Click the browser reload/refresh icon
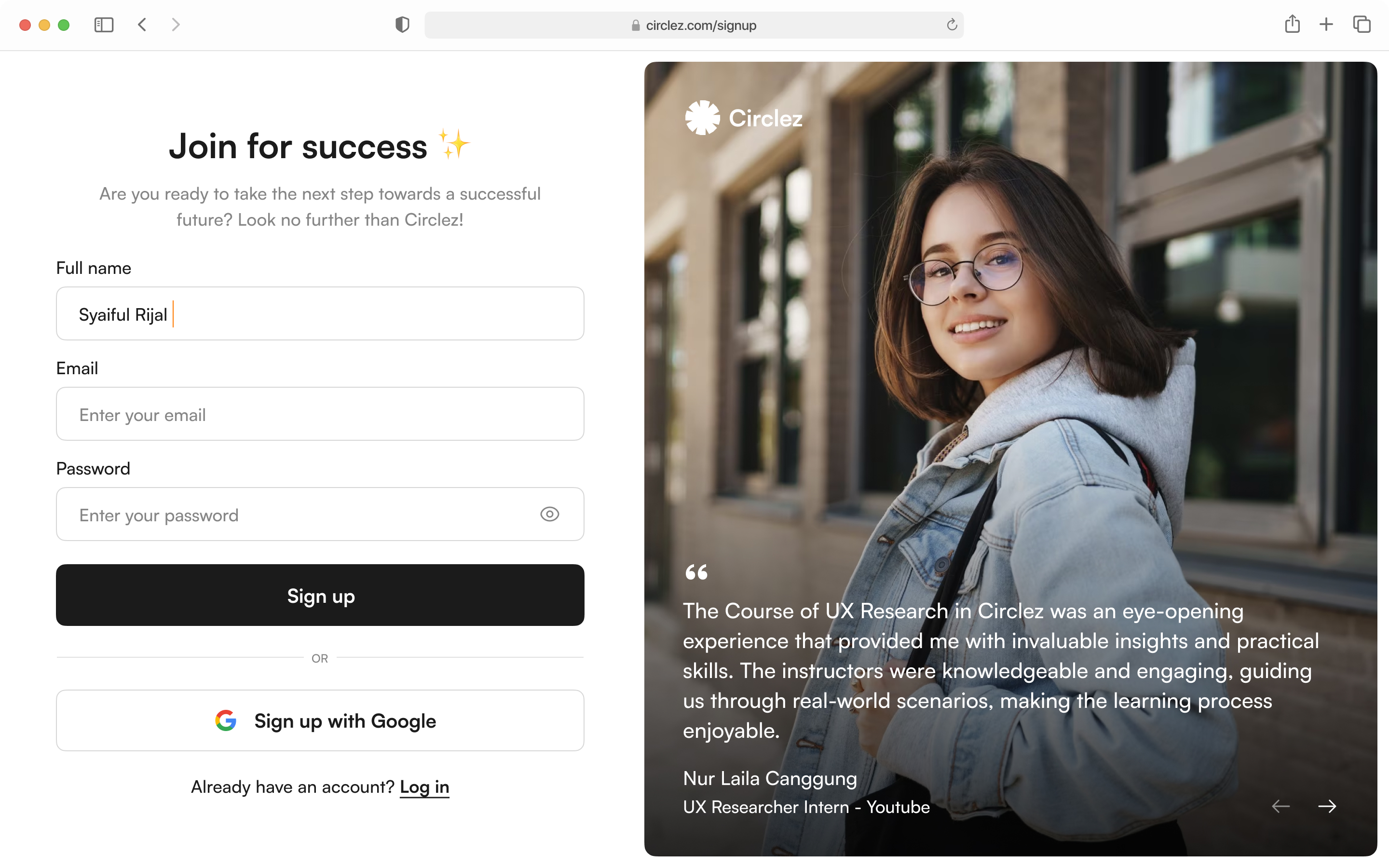Screen dimensions: 1389x868 point(951,25)
